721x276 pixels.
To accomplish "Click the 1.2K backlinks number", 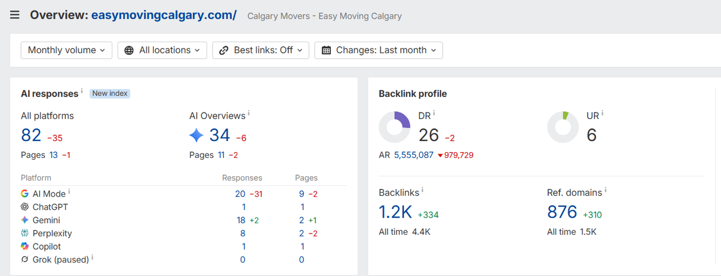I will (395, 212).
